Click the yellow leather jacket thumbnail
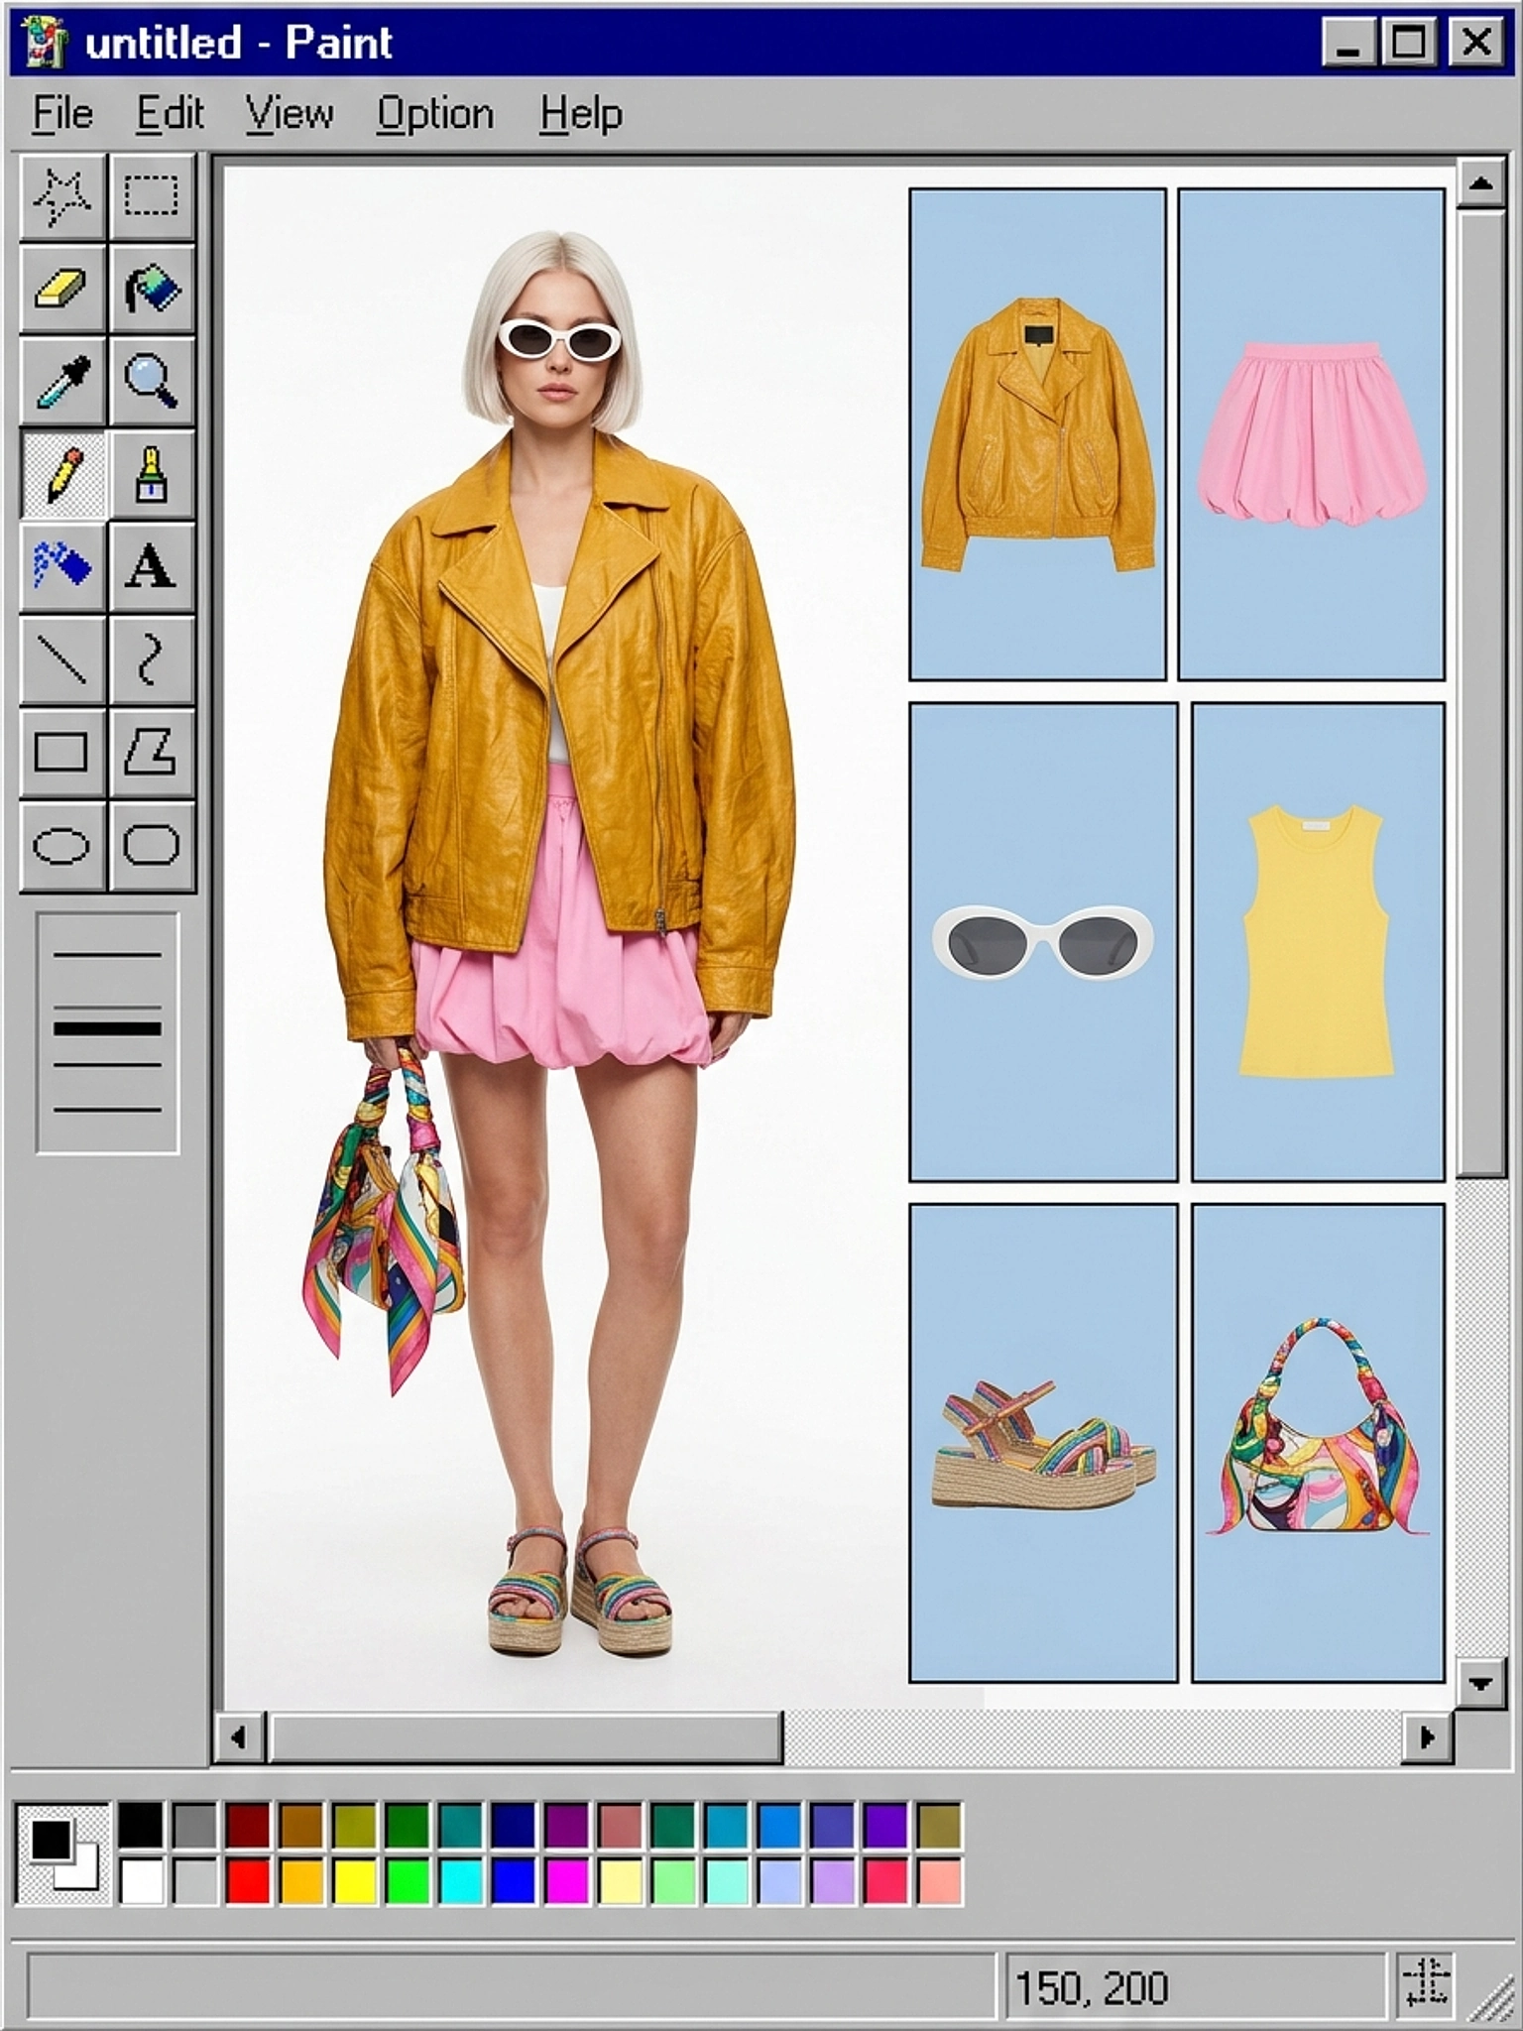The image size is (1523, 2031). [1037, 434]
